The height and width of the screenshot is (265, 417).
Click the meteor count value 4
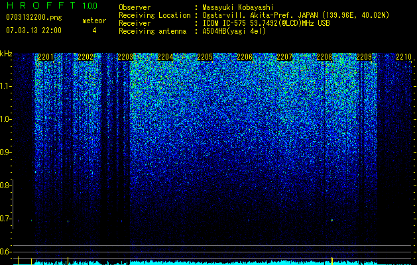pos(94,30)
